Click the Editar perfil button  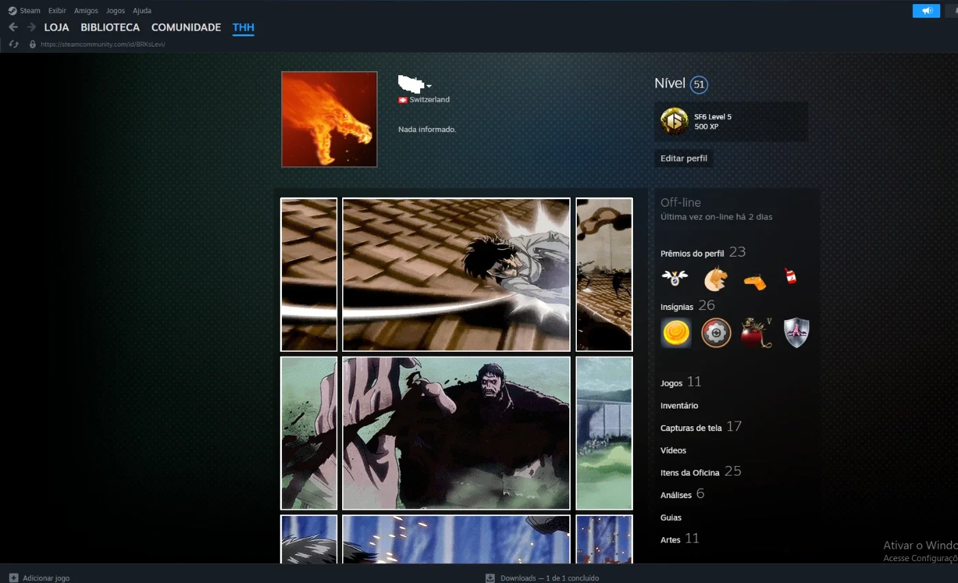684,159
